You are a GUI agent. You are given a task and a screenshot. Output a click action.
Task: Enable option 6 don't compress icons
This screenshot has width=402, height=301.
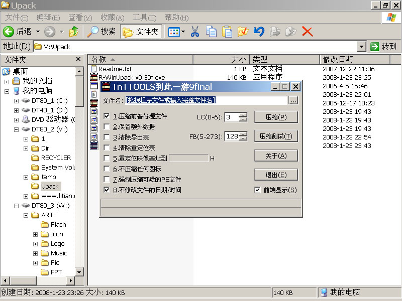(107, 169)
